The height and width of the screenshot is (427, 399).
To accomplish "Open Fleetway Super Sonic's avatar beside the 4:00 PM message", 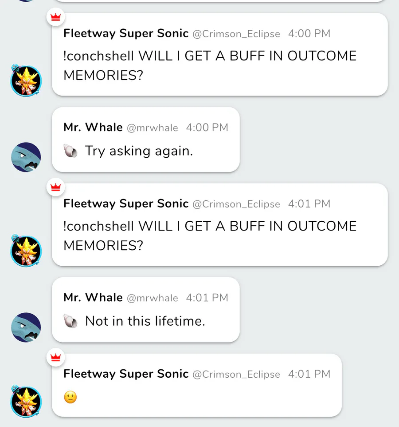I will (x=26, y=81).
